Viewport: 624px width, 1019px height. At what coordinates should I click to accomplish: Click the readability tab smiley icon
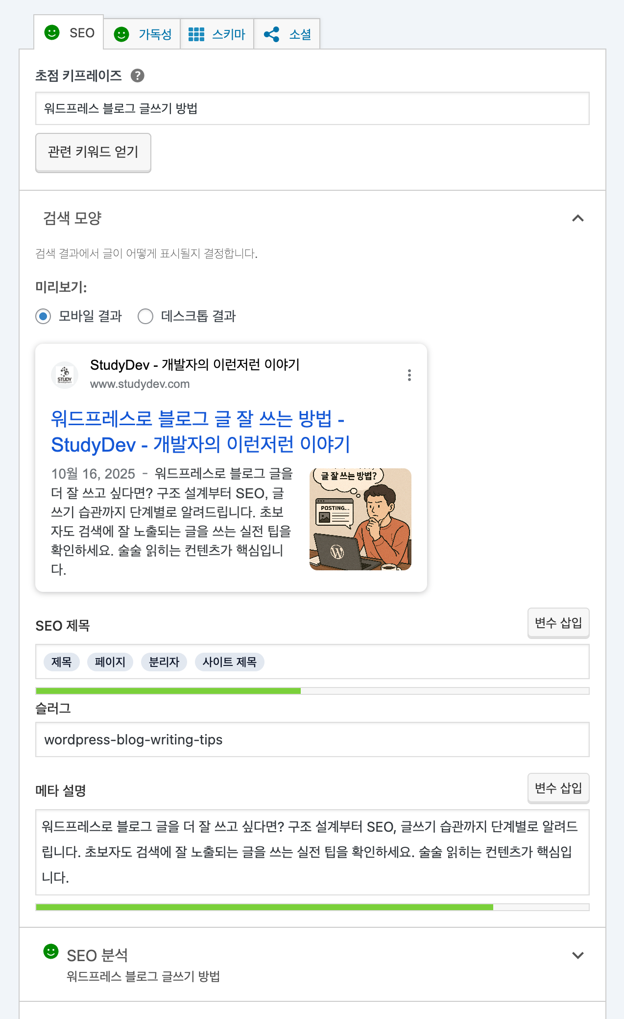tap(121, 34)
